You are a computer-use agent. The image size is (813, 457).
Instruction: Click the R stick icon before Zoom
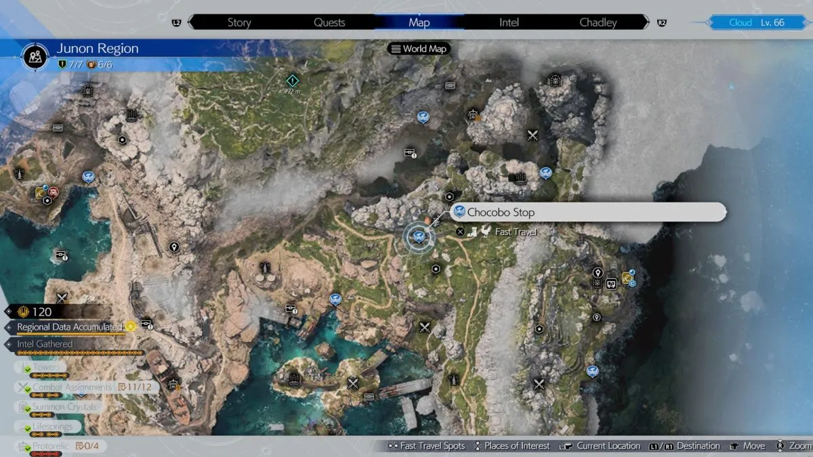781,446
